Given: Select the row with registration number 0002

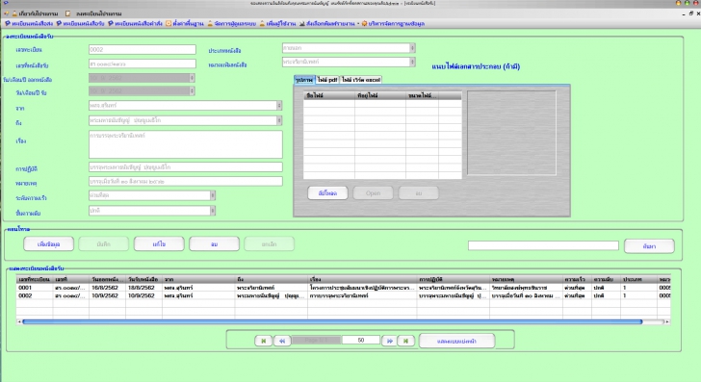Looking at the screenshot, I should click(x=344, y=295).
